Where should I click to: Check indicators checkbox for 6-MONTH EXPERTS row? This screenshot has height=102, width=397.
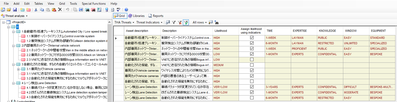point(252,98)
